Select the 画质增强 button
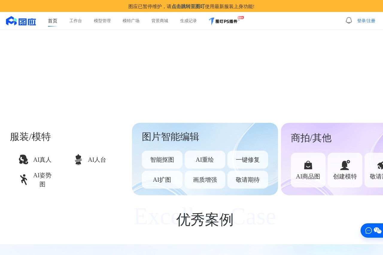The width and height of the screenshot is (383, 255). 205,180
